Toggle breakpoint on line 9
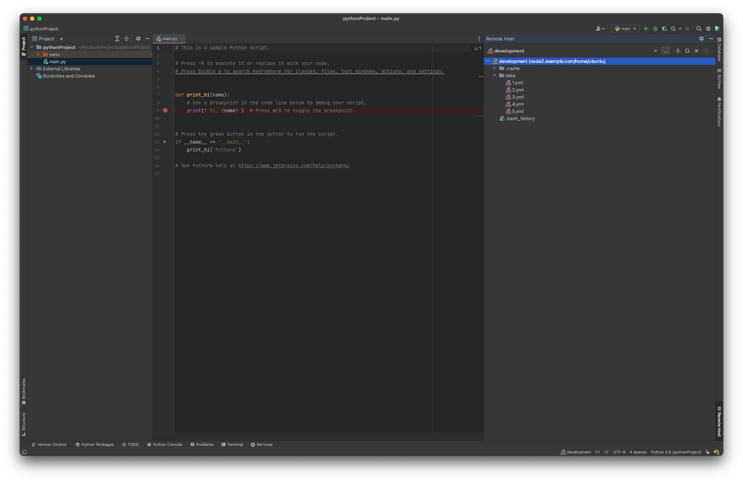The image size is (743, 482). click(166, 110)
